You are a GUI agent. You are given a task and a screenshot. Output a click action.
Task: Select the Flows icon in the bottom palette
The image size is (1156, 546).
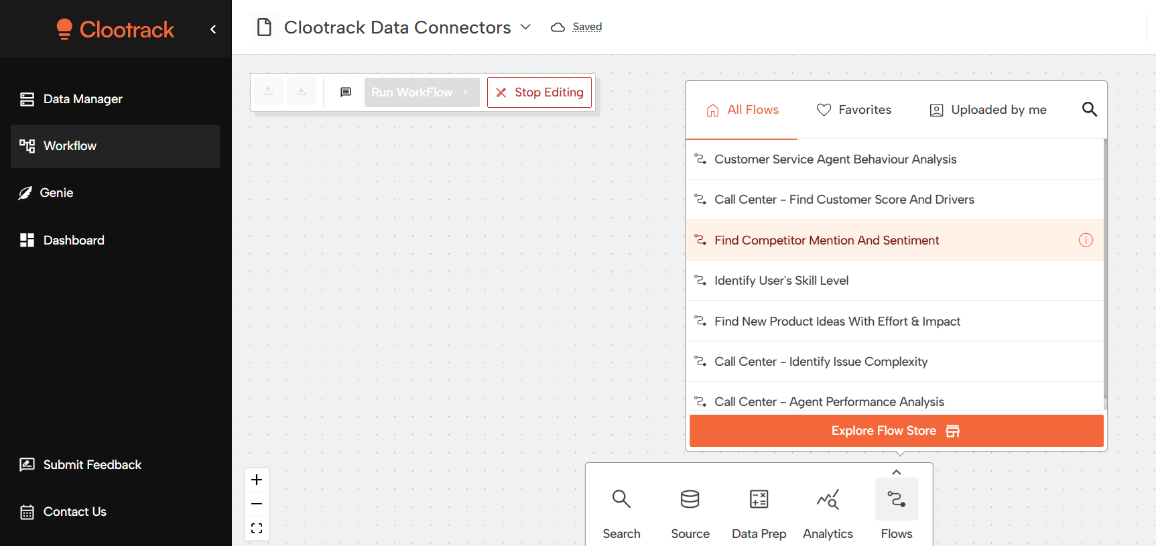click(897, 499)
